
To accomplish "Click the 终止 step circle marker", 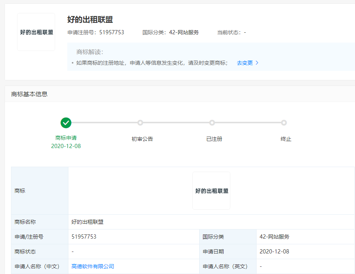I will tap(284, 123).
